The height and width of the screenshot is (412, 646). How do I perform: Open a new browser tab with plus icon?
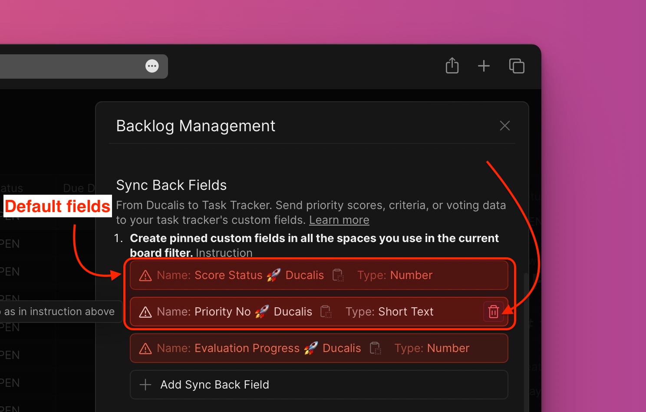pyautogui.click(x=484, y=66)
